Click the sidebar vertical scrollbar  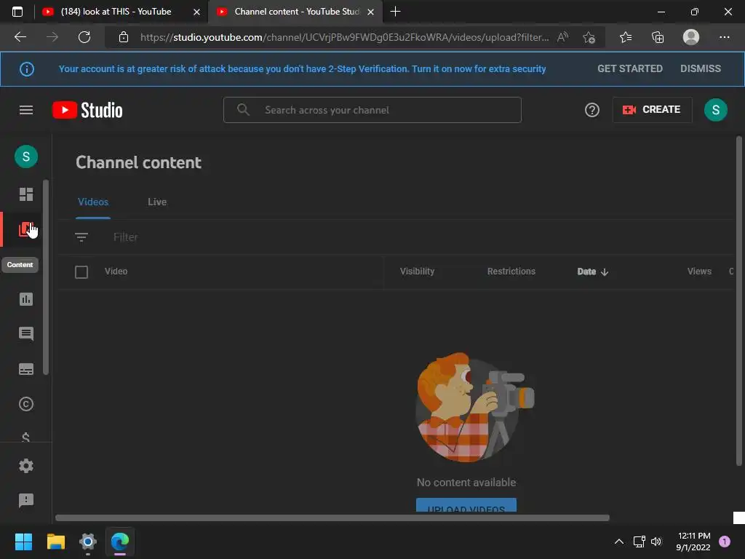46,277
